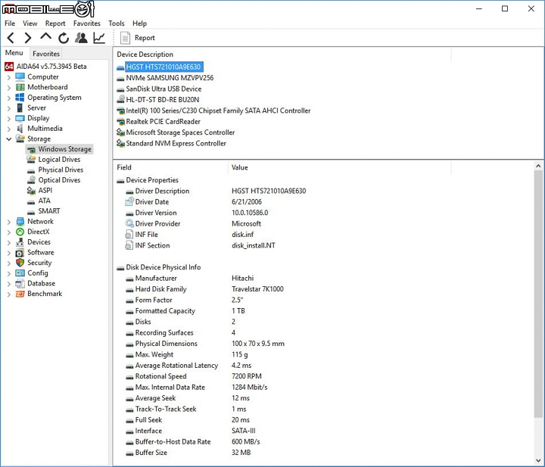Switch to the Favorites tab
Viewport: 545px width, 467px height.
(46, 54)
